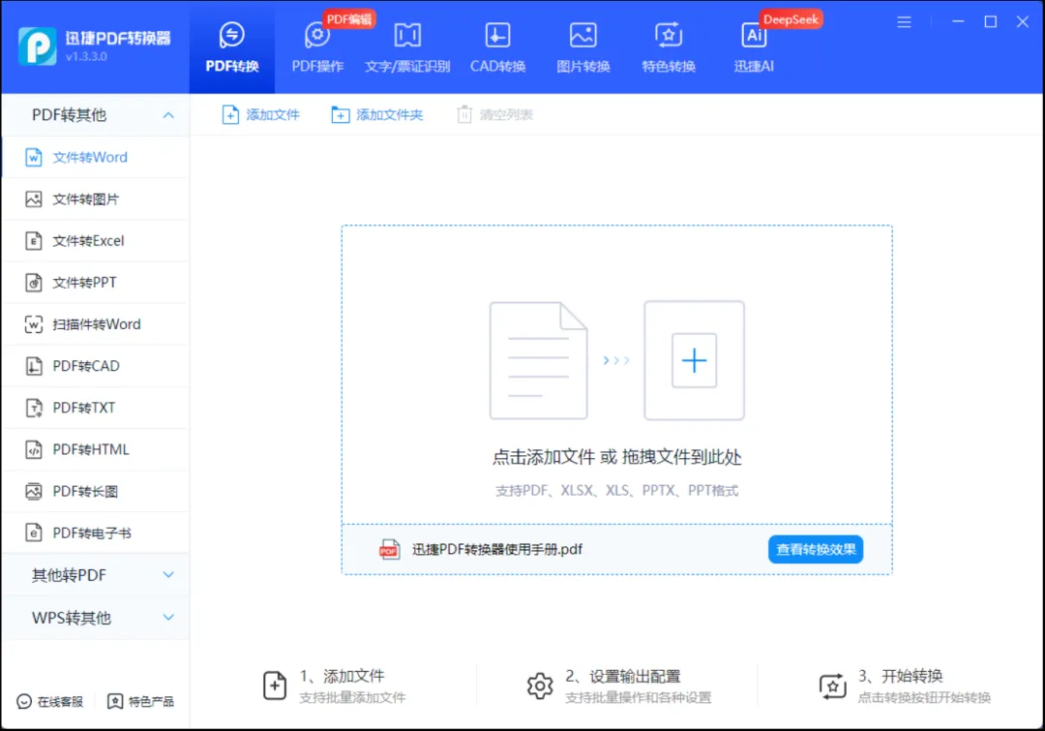Screen dimensions: 1045x731
Task: Click the 文件转Word icon
Action: [x=33, y=158]
